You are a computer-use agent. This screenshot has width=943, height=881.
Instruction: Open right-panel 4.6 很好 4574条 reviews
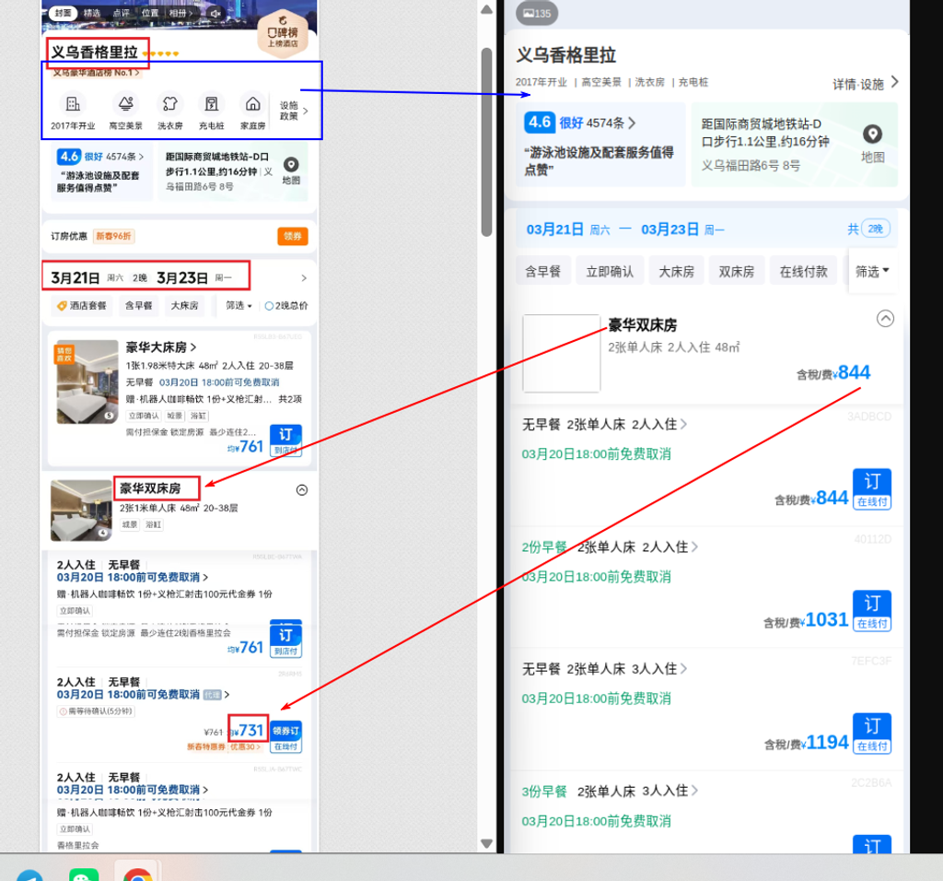click(x=580, y=123)
